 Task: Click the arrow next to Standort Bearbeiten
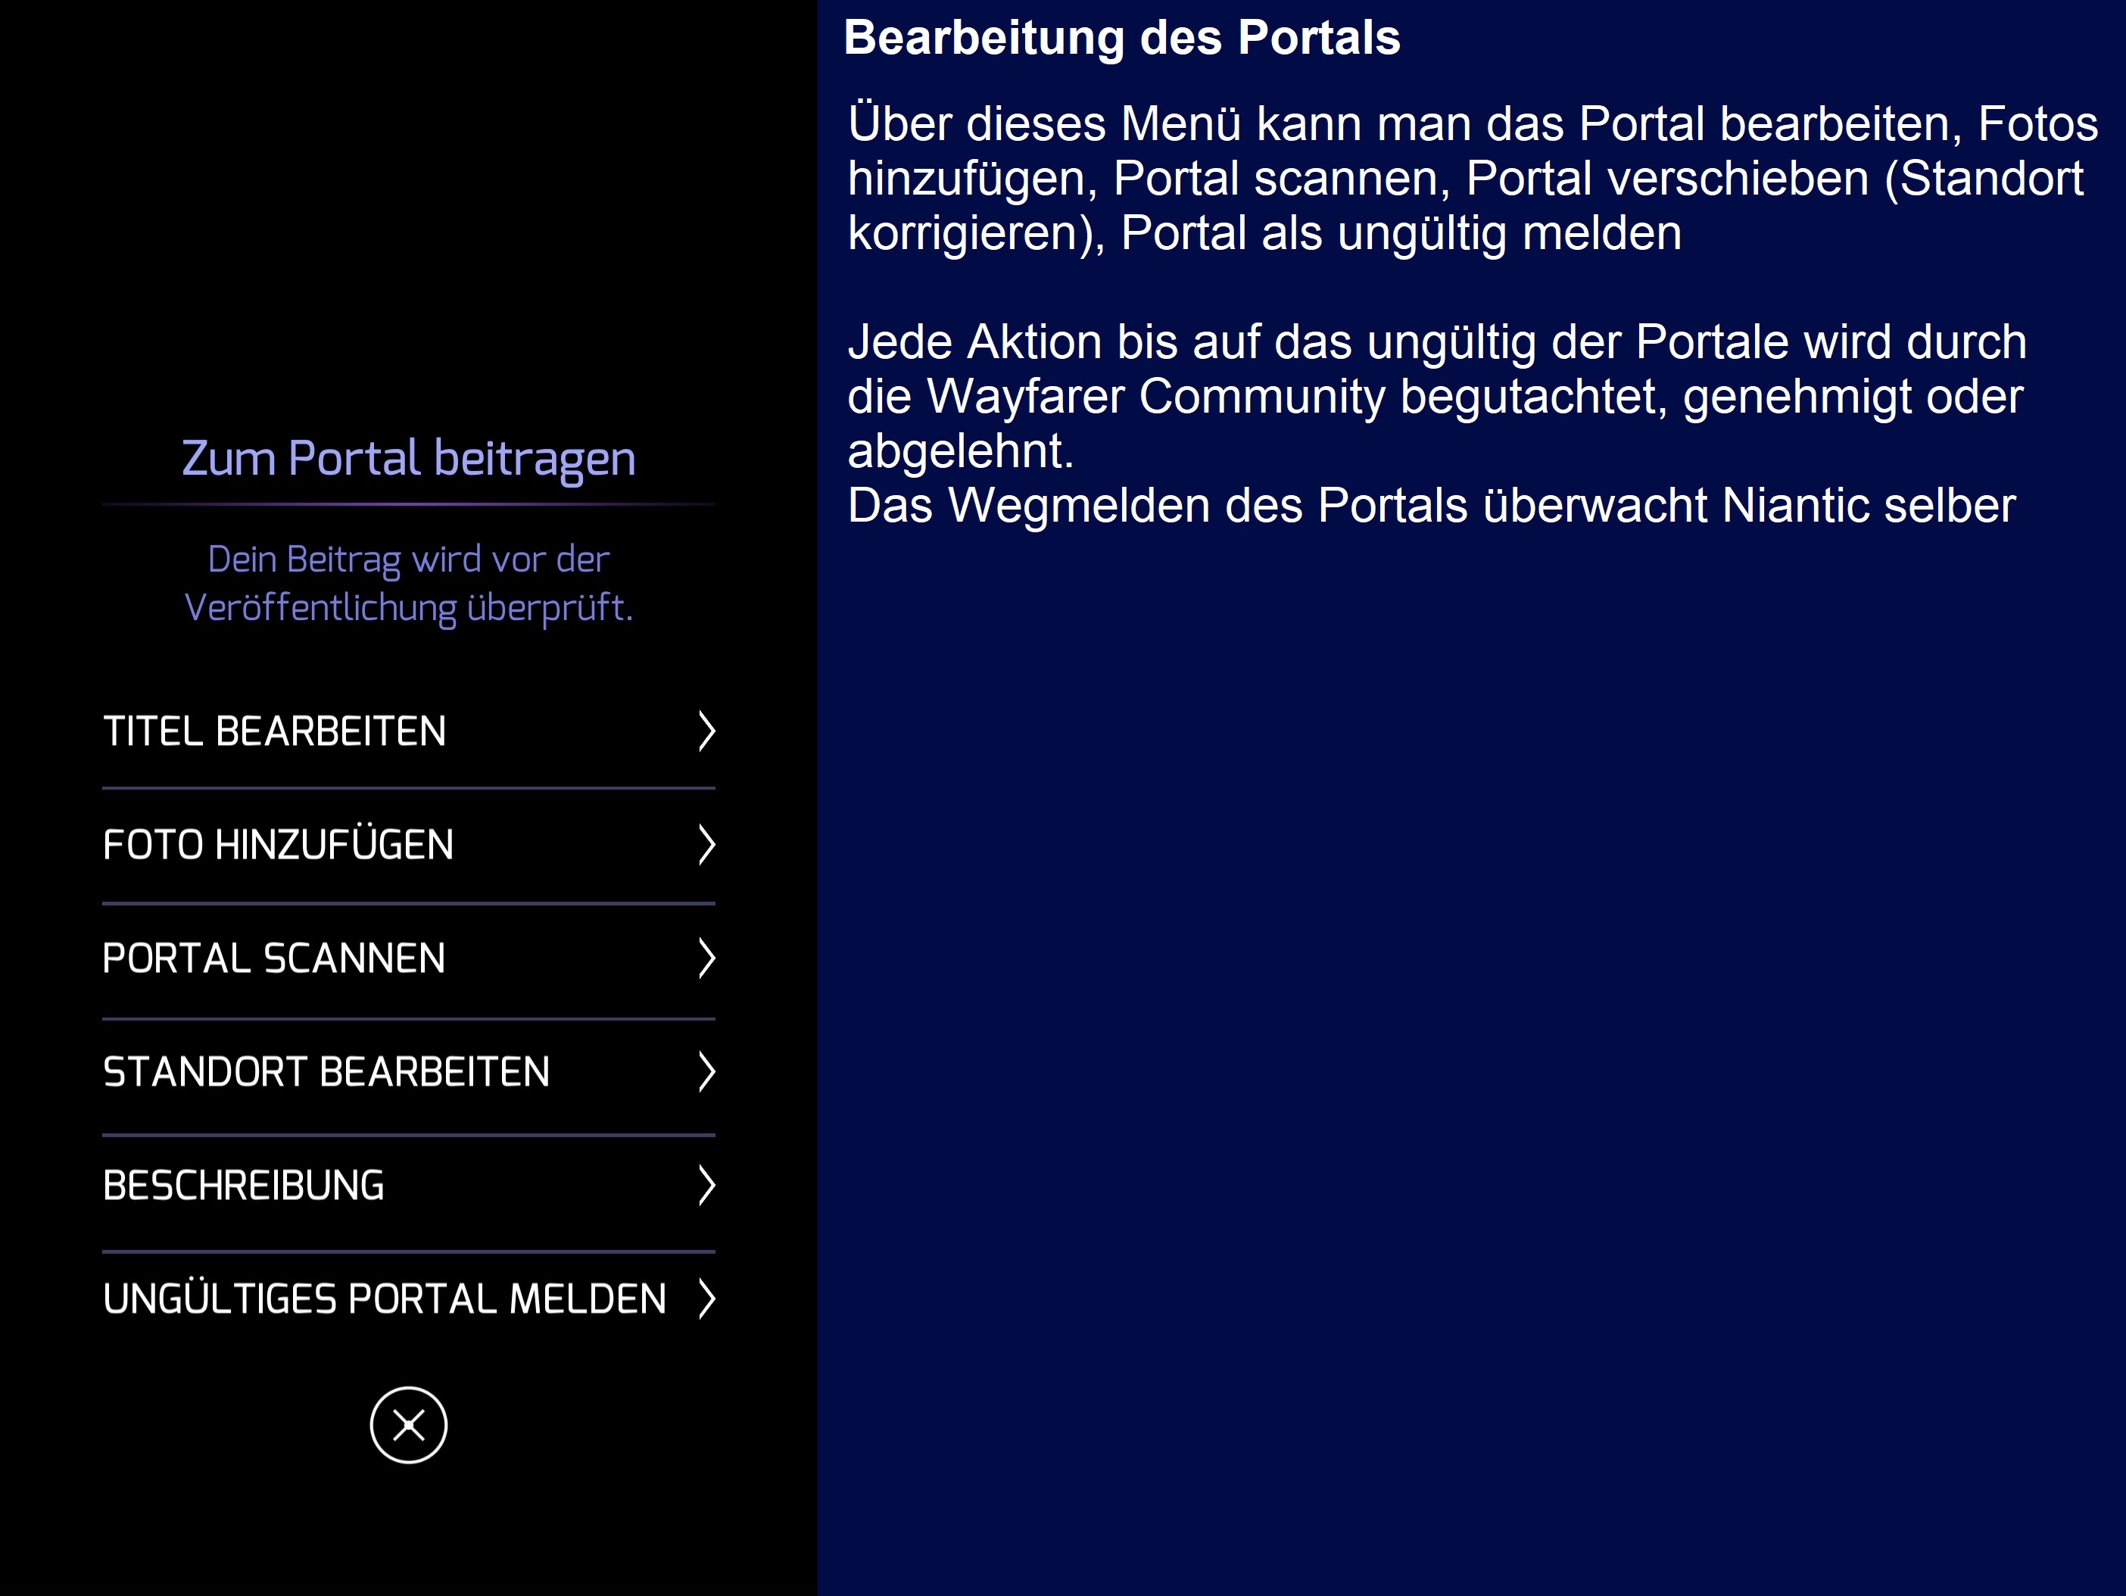click(706, 1071)
